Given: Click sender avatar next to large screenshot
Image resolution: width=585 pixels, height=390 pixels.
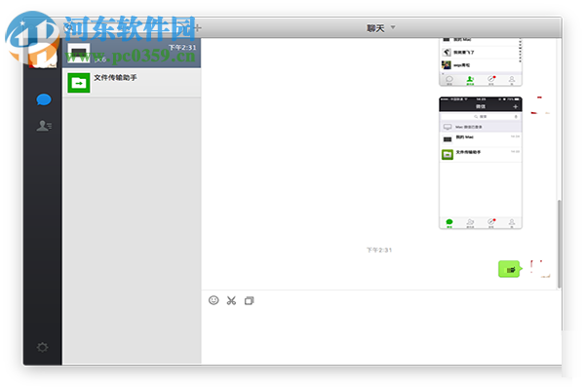Looking at the screenshot, I should [x=540, y=105].
